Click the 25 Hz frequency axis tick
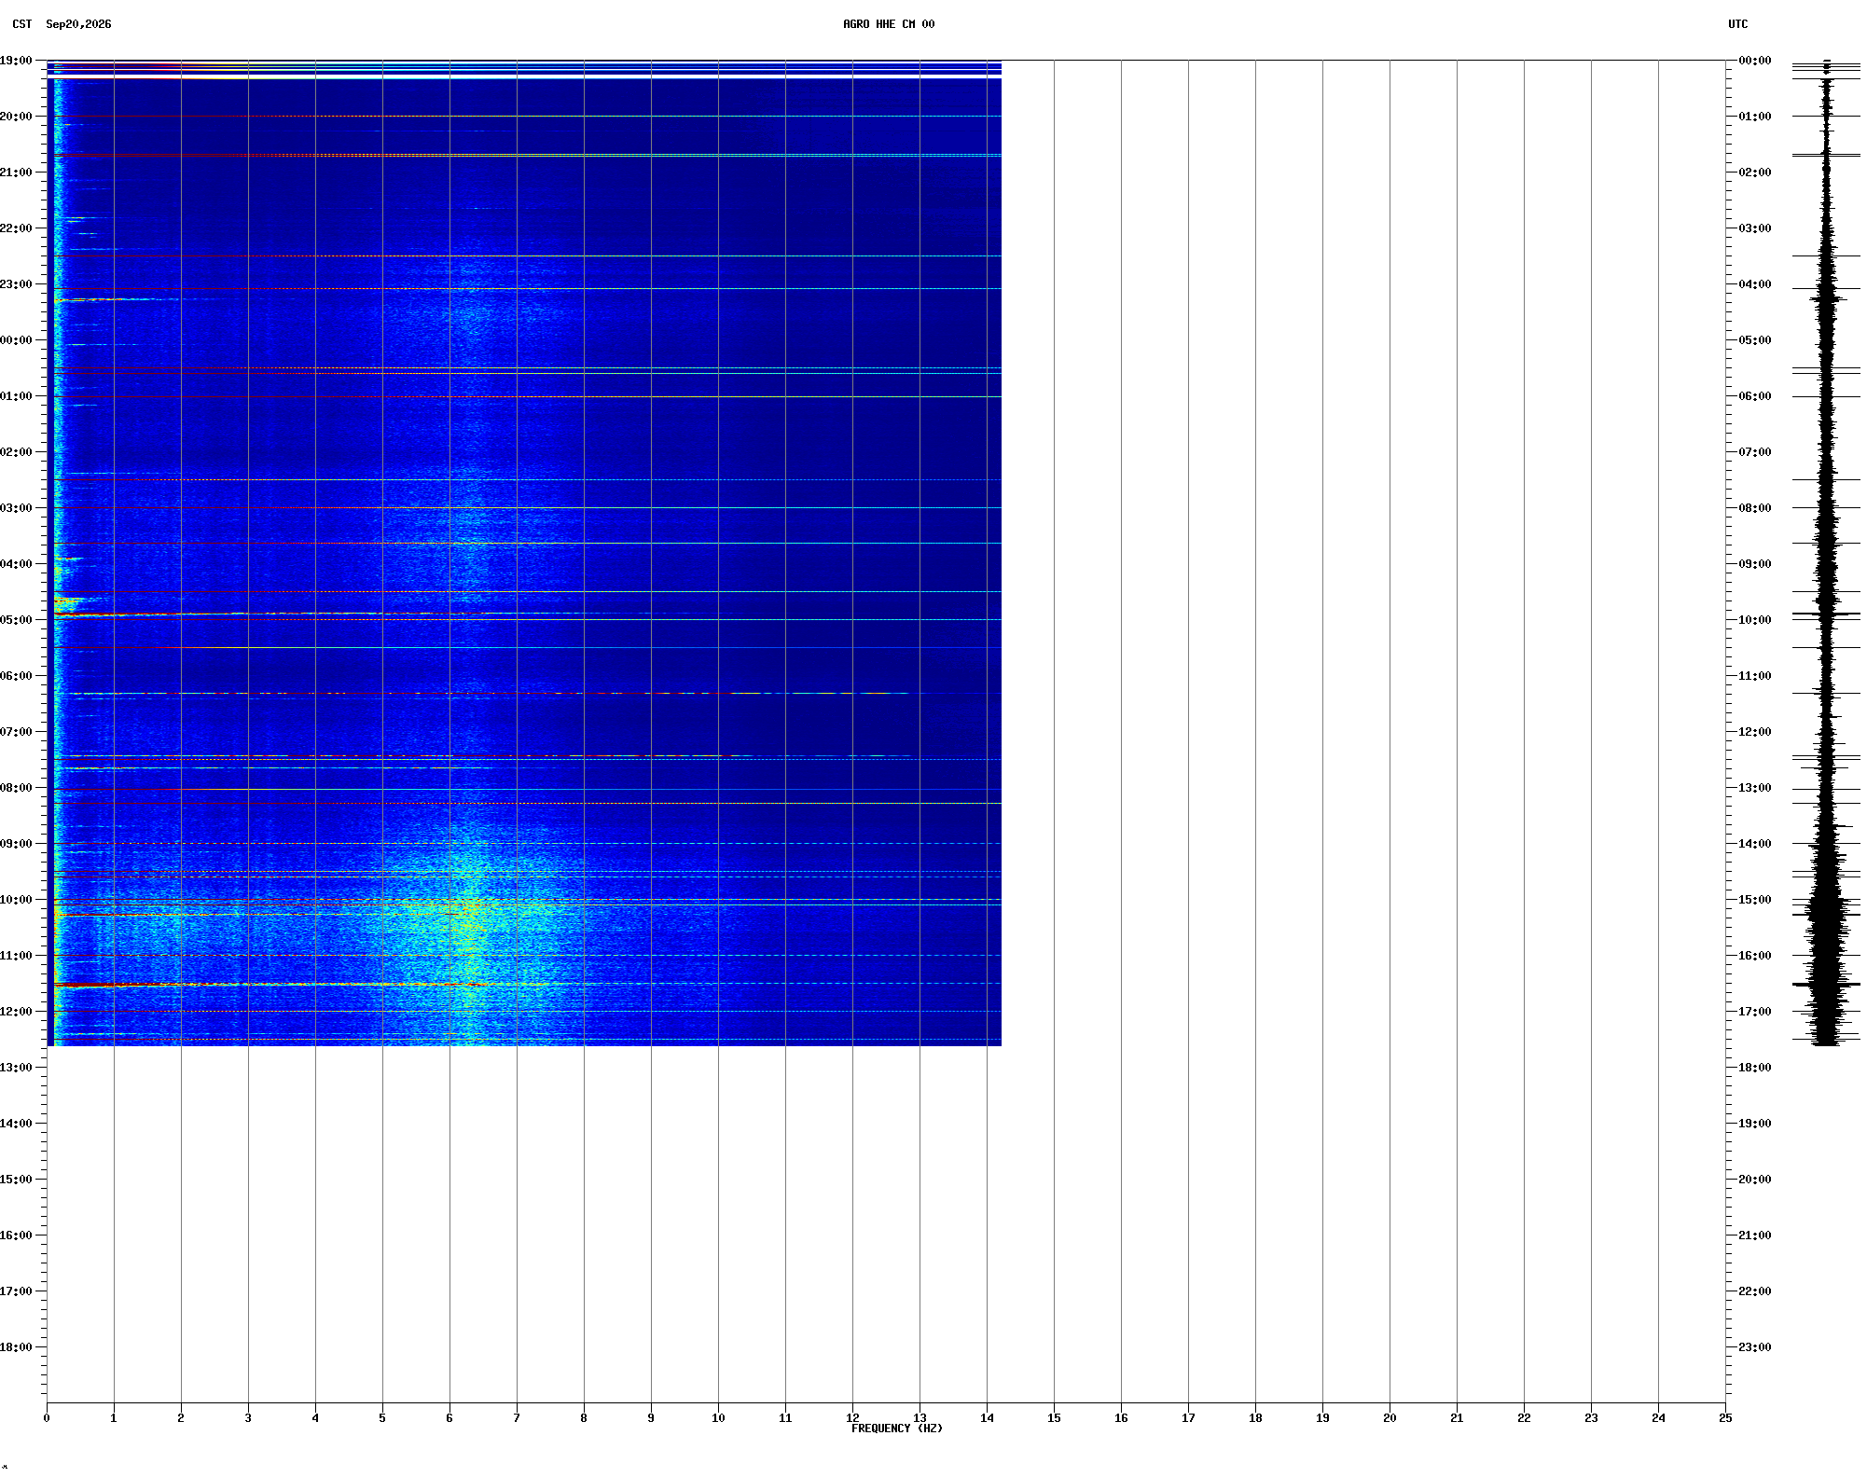Viewport: 1867px width, 1477px height. pos(1725,1417)
